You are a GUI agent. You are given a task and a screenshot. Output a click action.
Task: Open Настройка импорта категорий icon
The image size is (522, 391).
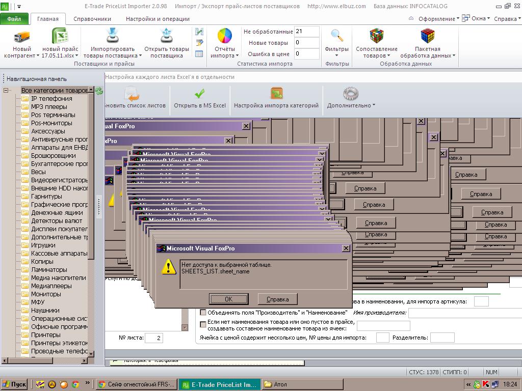tap(276, 94)
